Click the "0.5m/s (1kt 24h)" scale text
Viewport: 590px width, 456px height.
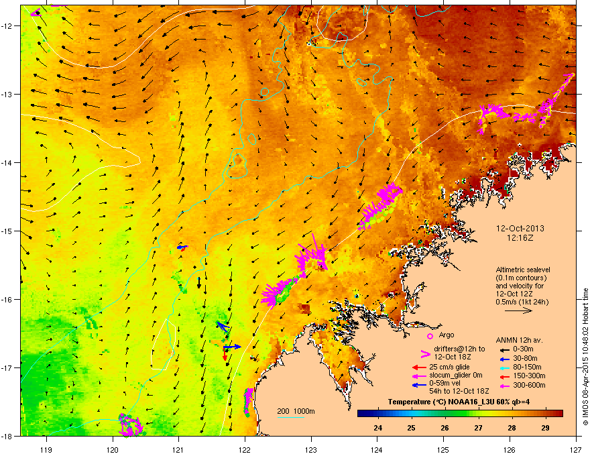point(522,302)
